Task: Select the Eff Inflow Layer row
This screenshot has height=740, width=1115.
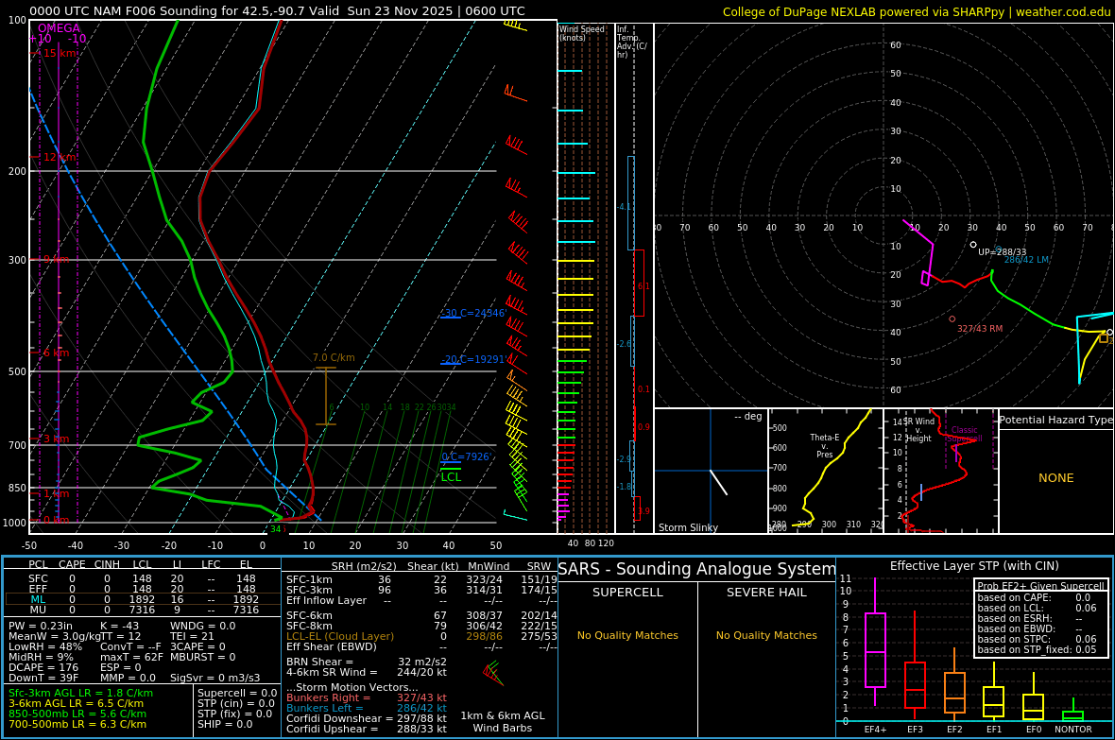Action: point(421,600)
